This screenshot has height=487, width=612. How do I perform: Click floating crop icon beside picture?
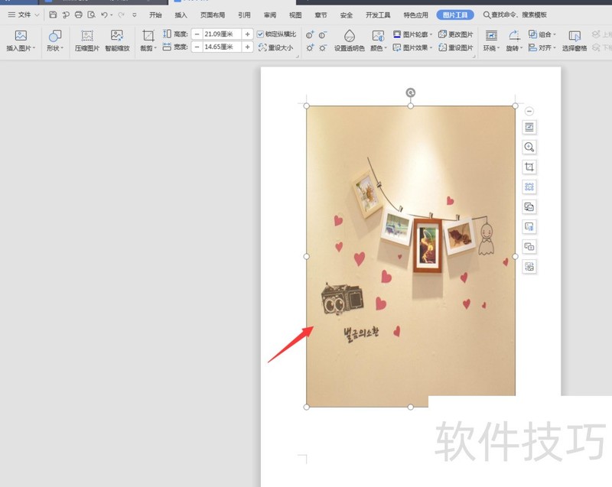(529, 167)
